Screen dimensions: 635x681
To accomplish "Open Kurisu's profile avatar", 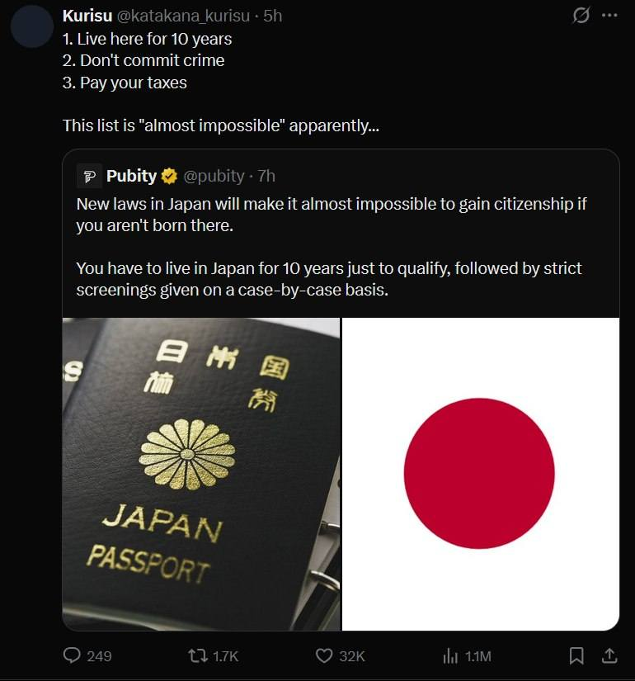I will click(31, 26).
